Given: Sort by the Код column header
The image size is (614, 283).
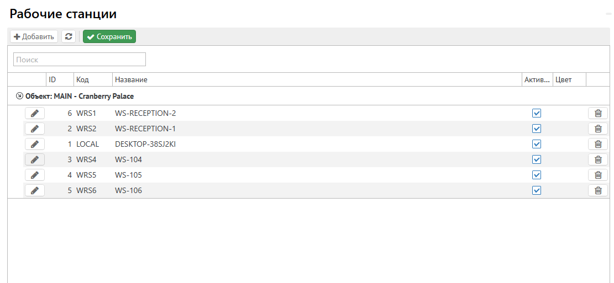Looking at the screenshot, I should tap(92, 80).
